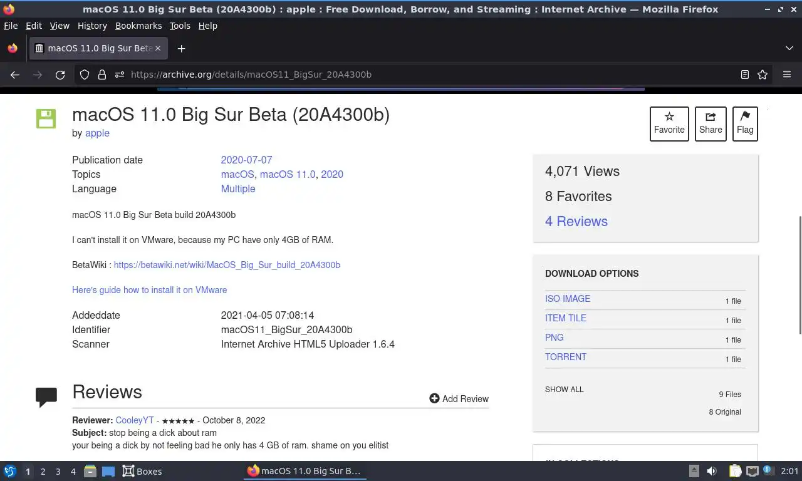The width and height of the screenshot is (802, 481).
Task: Reload the page
Action: [60, 75]
